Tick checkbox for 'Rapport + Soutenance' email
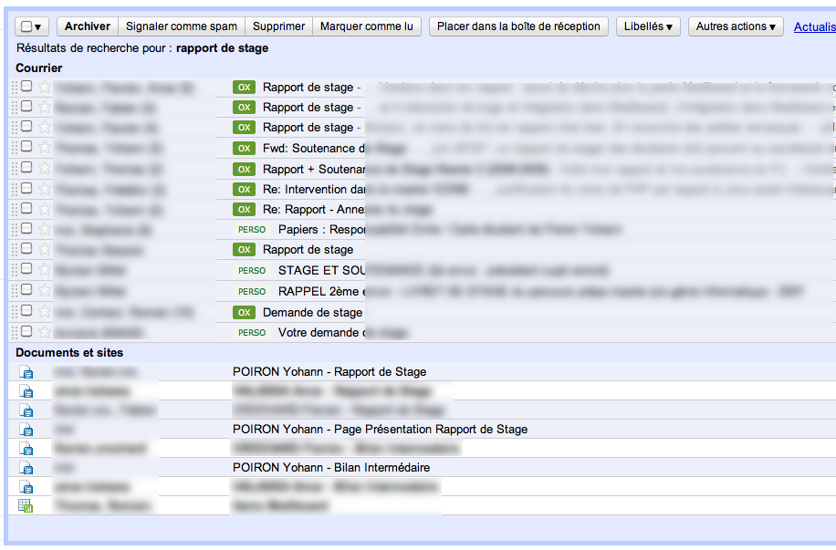 pos(26,168)
